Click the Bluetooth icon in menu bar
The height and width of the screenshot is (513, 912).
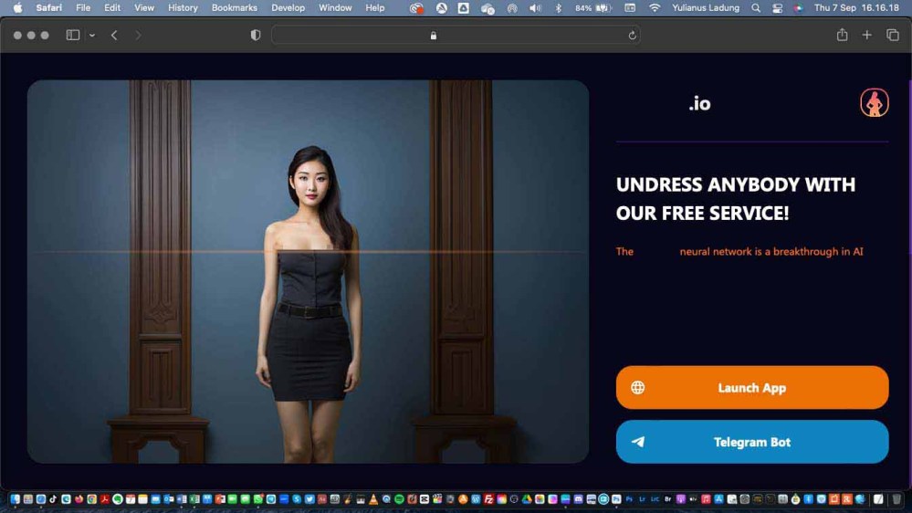pos(559,8)
